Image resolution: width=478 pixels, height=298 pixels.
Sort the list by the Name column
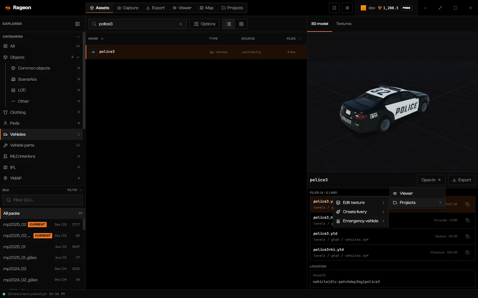pyautogui.click(x=96, y=39)
